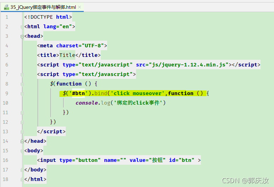The width and height of the screenshot is (274, 187).
Task: Click the jquery-1.12.4.min.js src path
Action: pyautogui.click(x=188, y=65)
